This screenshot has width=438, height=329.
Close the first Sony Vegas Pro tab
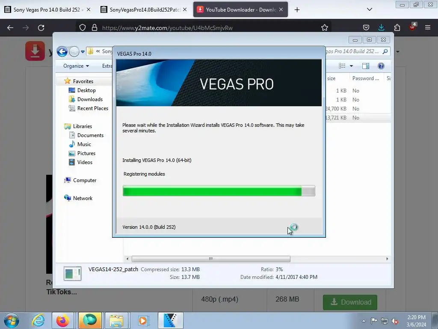pyautogui.click(x=89, y=9)
